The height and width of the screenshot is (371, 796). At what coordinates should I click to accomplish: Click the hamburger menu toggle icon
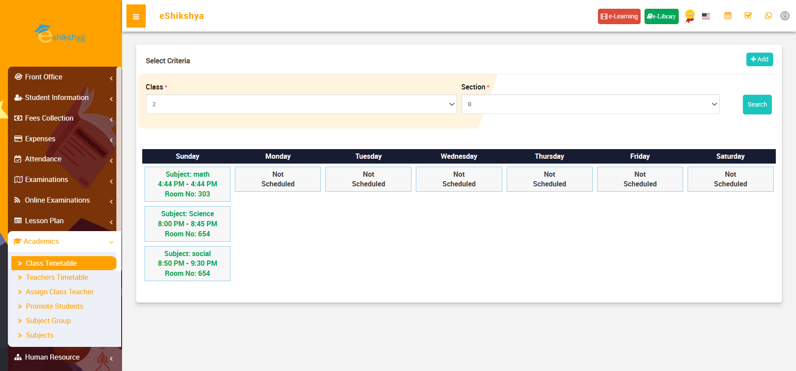click(136, 17)
